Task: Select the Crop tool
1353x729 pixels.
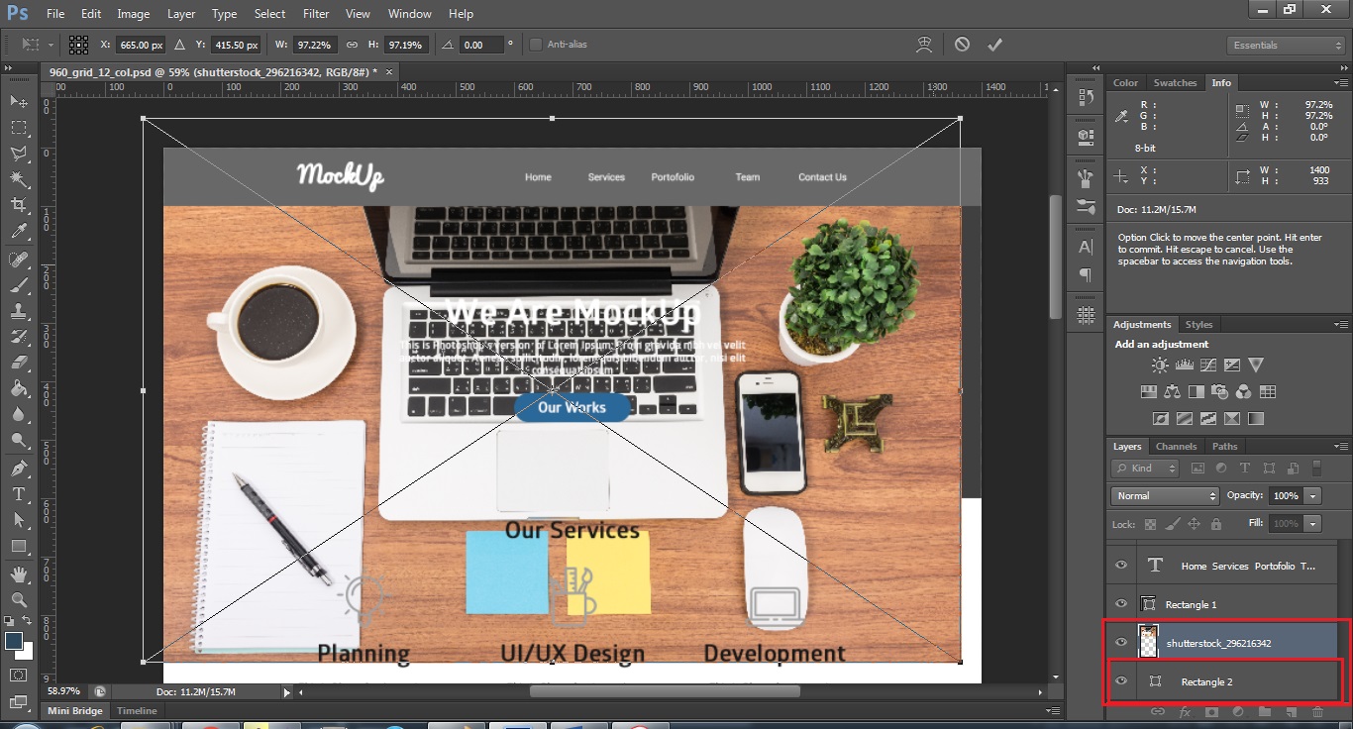Action: [18, 205]
